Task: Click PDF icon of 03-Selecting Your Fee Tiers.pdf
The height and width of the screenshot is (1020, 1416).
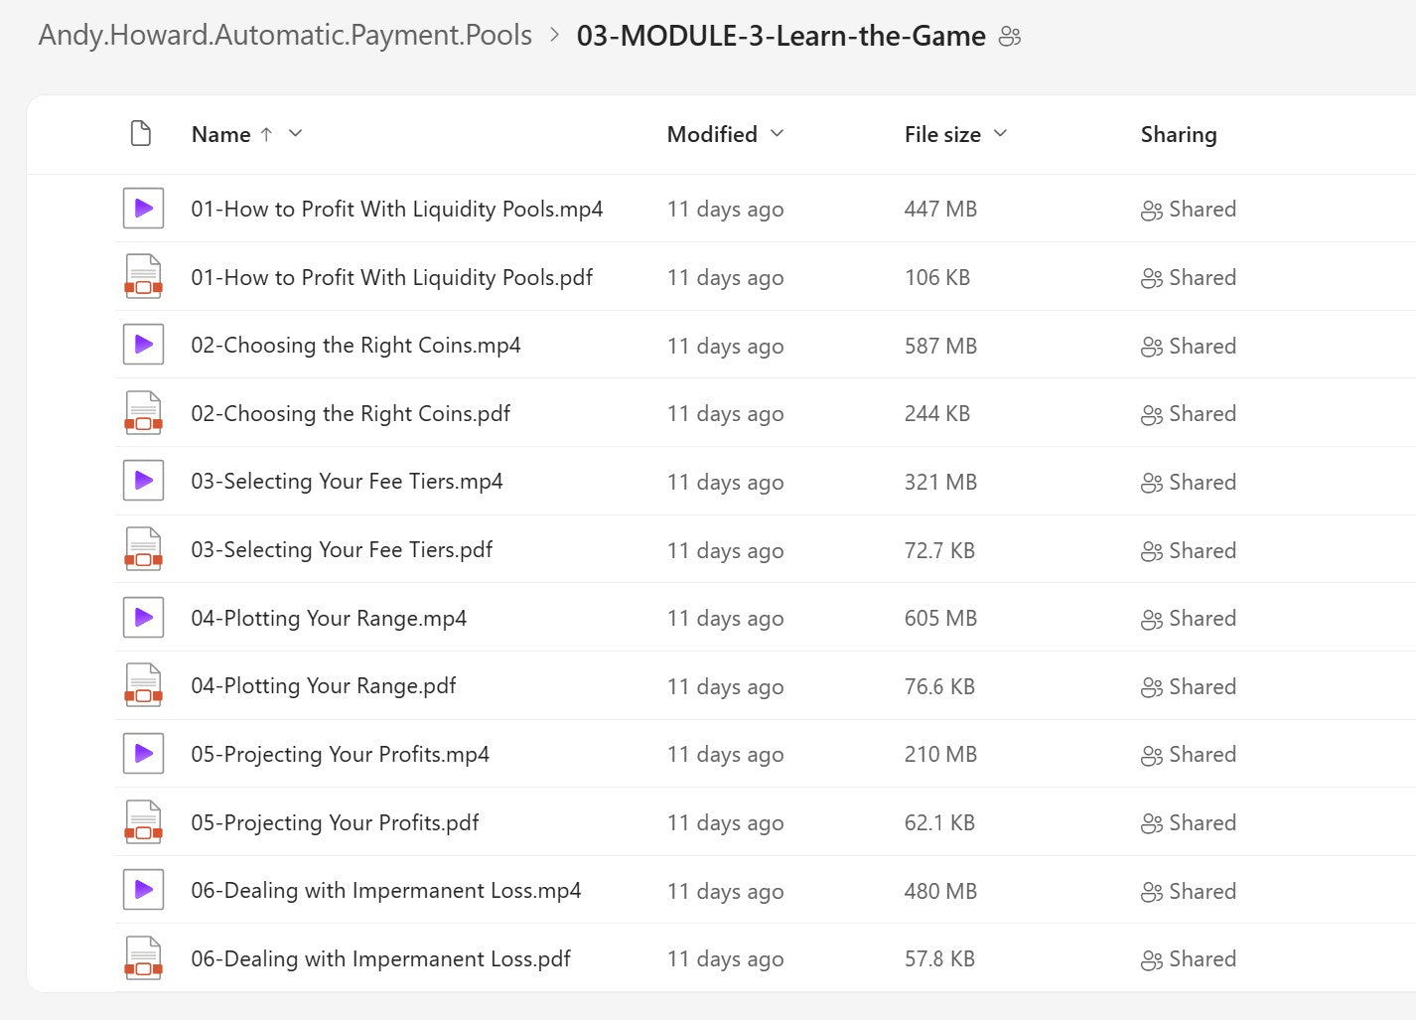Action: click(x=143, y=549)
